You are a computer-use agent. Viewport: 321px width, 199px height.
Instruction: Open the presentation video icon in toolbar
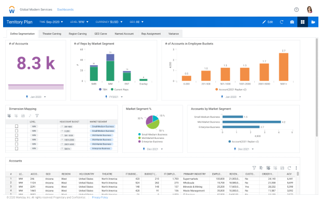(x=313, y=22)
